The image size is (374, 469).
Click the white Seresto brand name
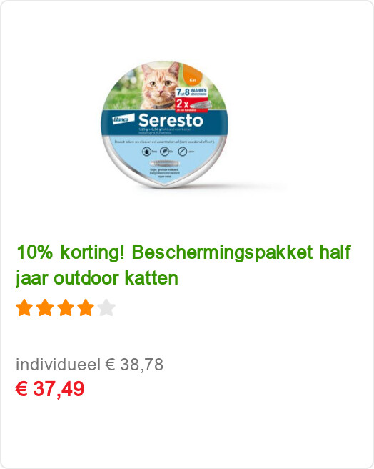(x=171, y=120)
